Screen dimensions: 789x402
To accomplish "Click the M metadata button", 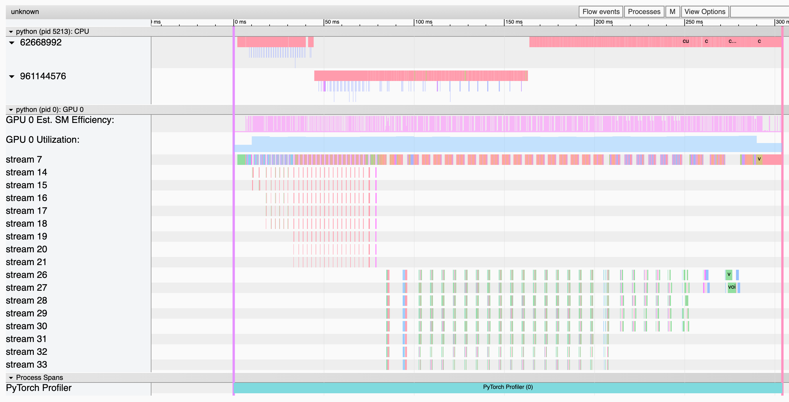I will tap(672, 12).
